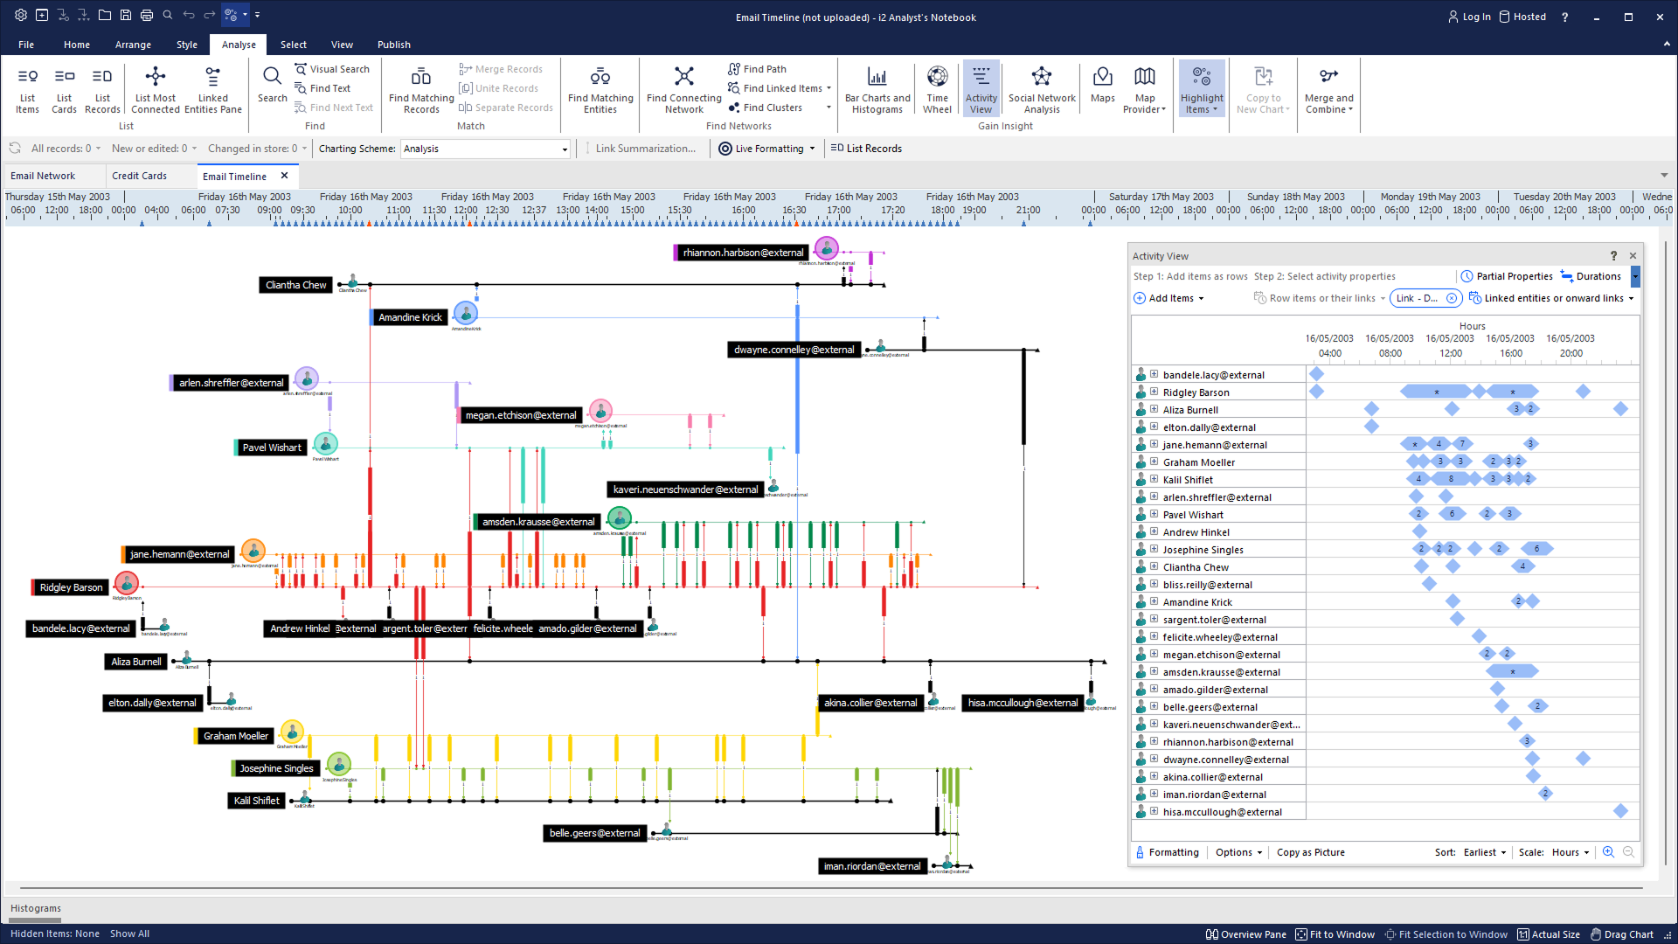Switch to the Credit Cards tab
Image resolution: width=1678 pixels, height=944 pixels.
click(x=140, y=176)
